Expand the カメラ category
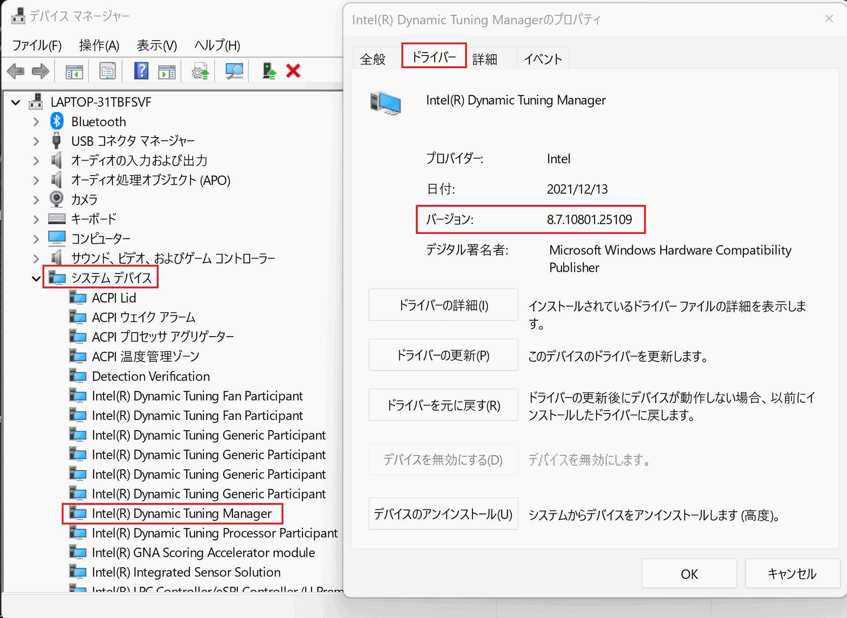This screenshot has width=847, height=618. pos(36,200)
